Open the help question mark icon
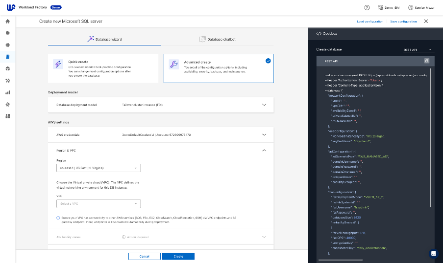Screen dimensions: 443x263 tap(367, 8)
